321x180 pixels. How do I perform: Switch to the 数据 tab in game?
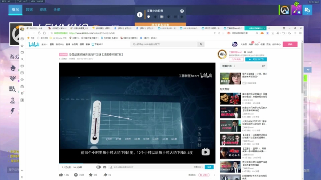(x=29, y=10)
